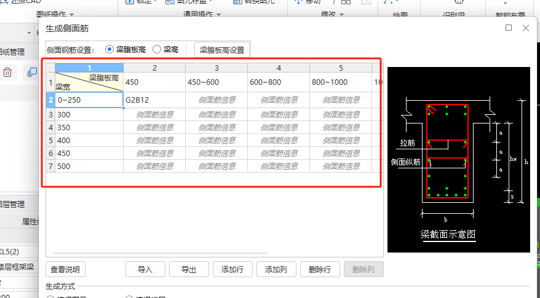This screenshot has width=540, height=298.
Task: Click the 0~250 beam width cell
Action: click(x=89, y=100)
